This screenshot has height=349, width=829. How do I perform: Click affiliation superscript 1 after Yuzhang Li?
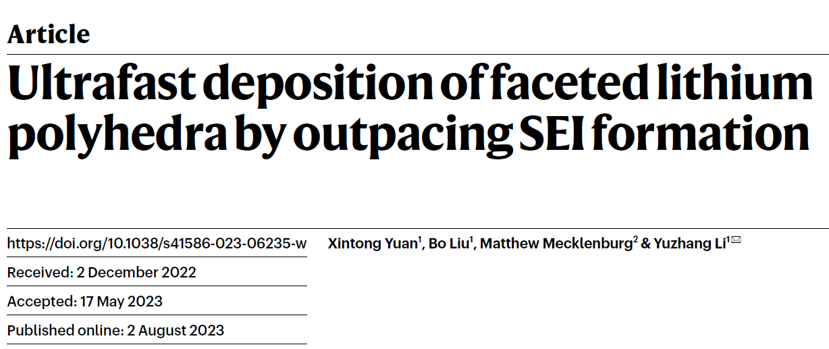(x=728, y=240)
